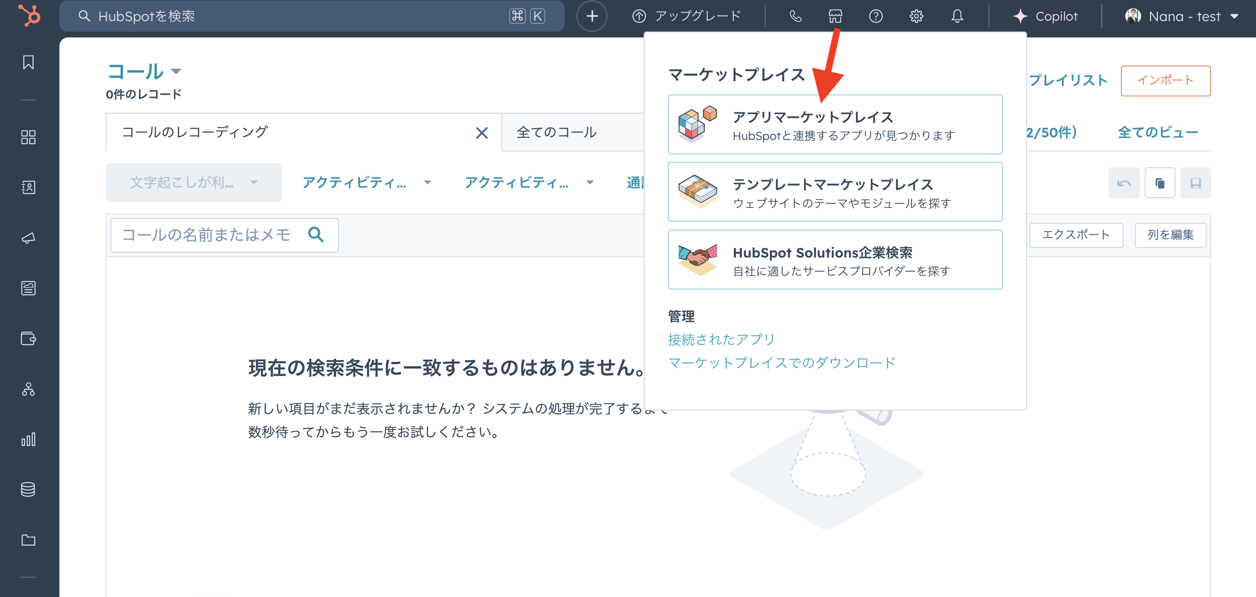Click the HubSpot sprocket logo
Screen dimensions: 1256x597
[29, 15]
